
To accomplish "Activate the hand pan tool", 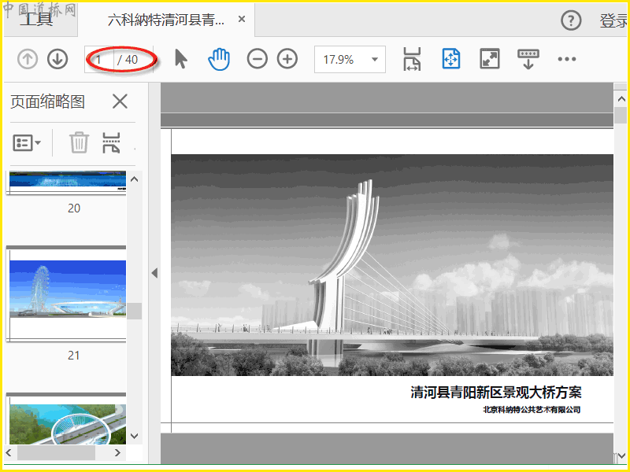I will 219,60.
